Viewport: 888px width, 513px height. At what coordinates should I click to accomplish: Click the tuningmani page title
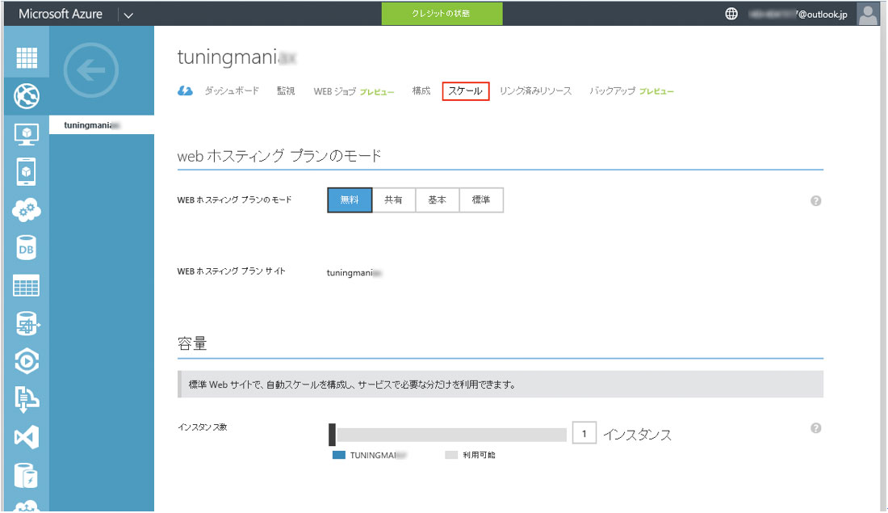pos(237,57)
